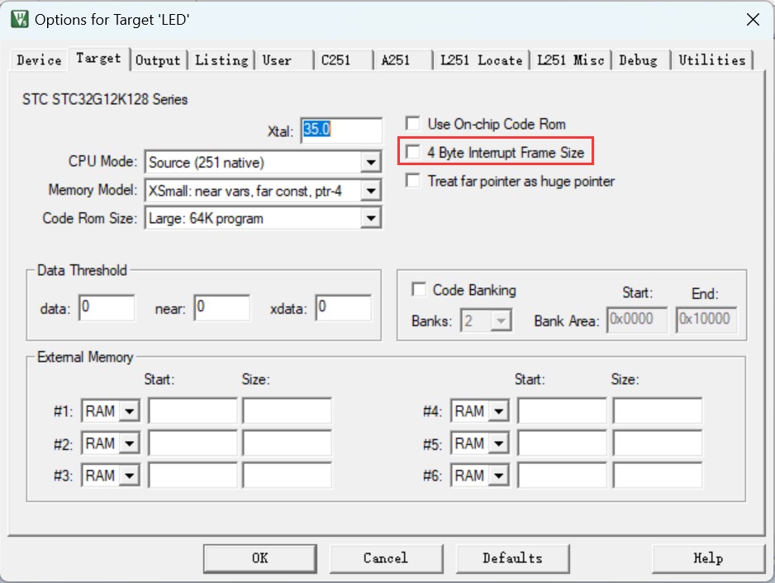Close the Options for Target dialog
This screenshot has width=775, height=583.
pos(752,19)
